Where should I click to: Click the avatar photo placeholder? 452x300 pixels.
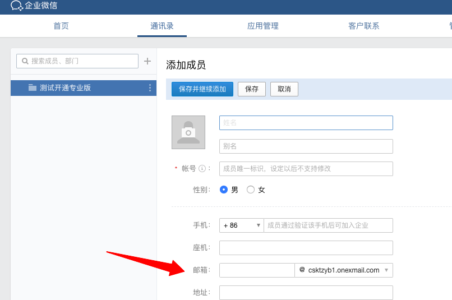tap(188, 132)
